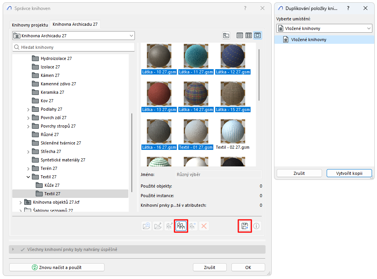Viewport: 377px width, 279px height.
Task: Click the duplicate library item icon
Action: click(x=181, y=226)
